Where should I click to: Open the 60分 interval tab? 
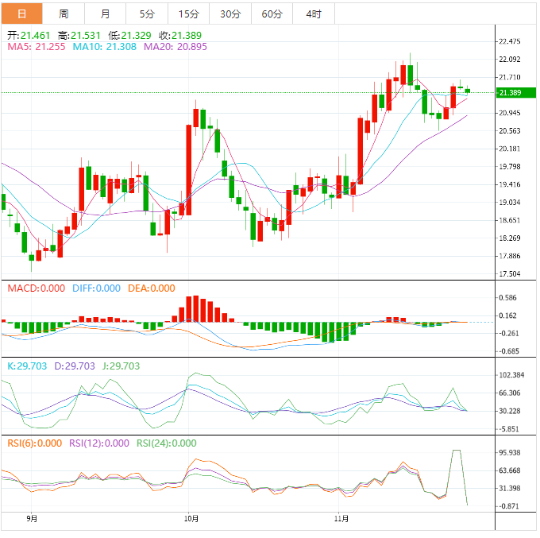pyautogui.click(x=272, y=14)
